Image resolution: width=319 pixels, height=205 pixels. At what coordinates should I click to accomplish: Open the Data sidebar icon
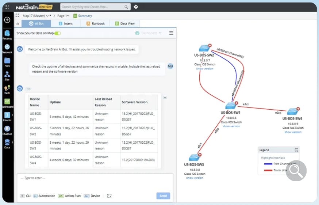(7, 144)
